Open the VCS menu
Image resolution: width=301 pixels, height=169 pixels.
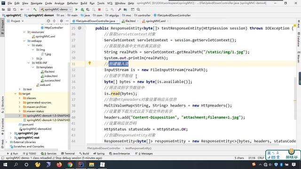coord(110,3)
